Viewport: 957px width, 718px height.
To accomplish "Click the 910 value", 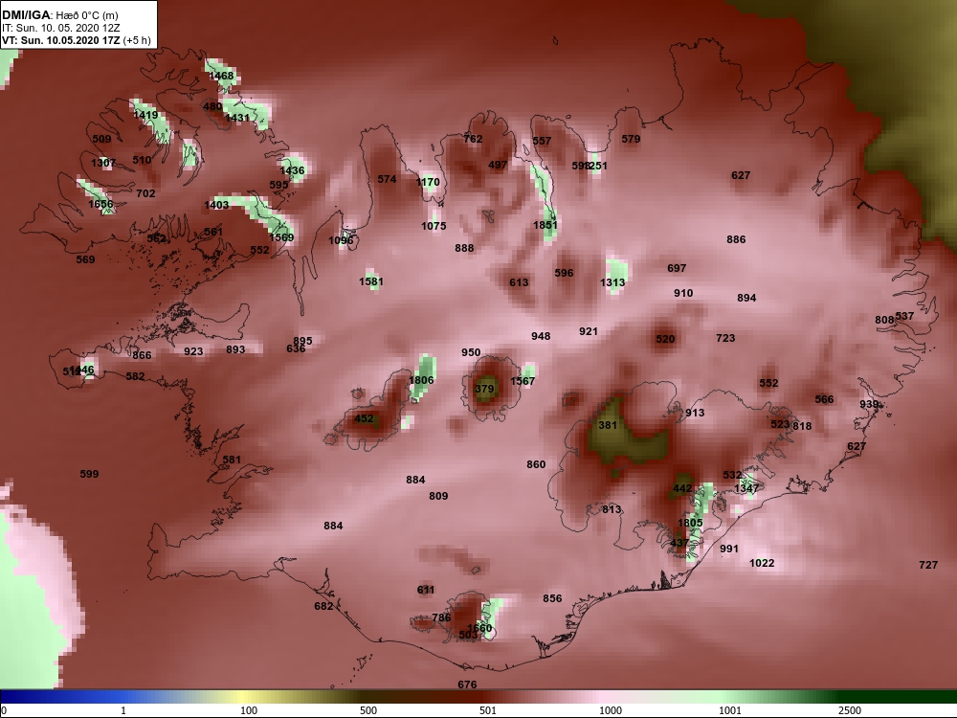I will point(683,292).
